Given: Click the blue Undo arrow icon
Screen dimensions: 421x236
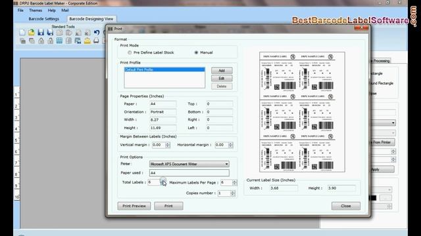Looking at the screenshot, I should (x=97, y=33).
